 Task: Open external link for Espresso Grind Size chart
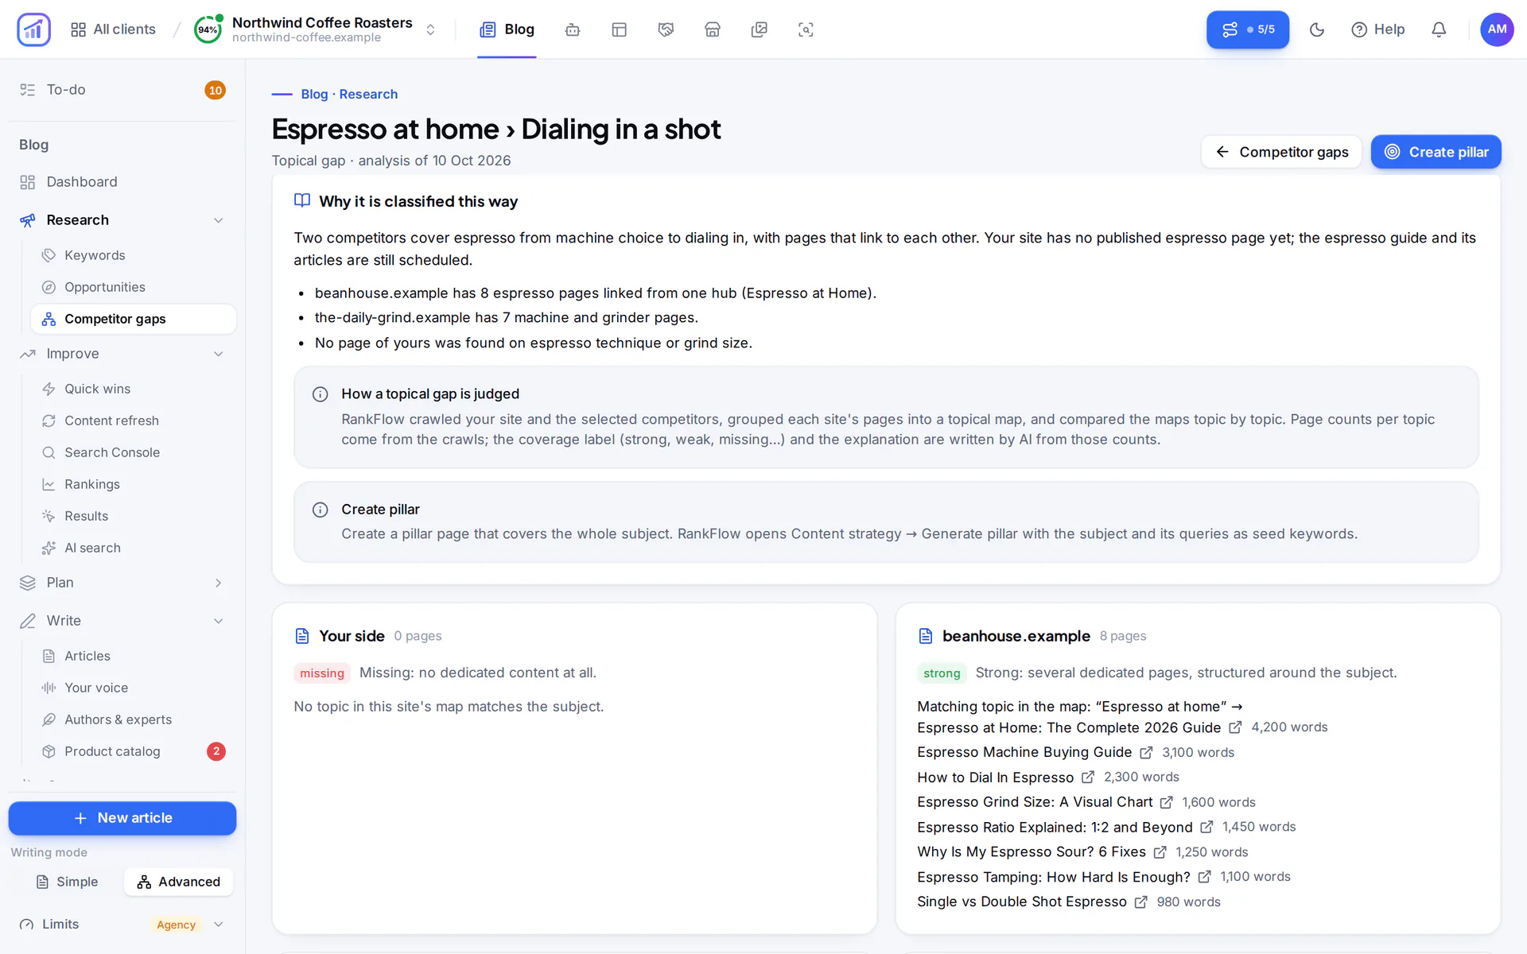click(x=1166, y=802)
